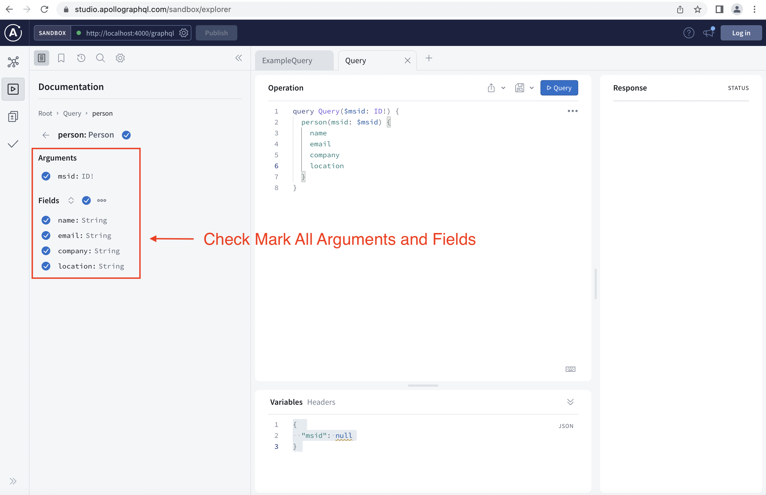Open the operation history icon

81,58
